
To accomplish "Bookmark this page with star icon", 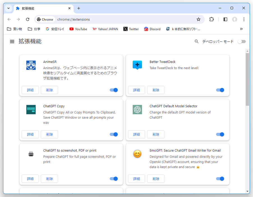I will 199,19.
